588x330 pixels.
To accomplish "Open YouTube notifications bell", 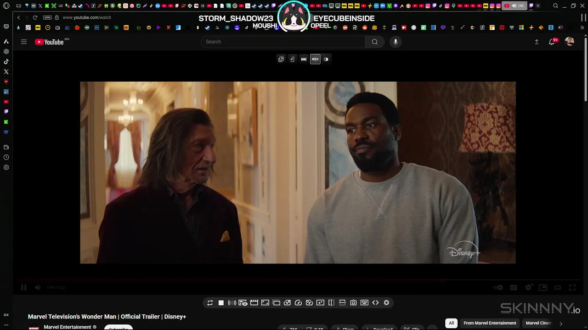I will pyautogui.click(x=552, y=42).
